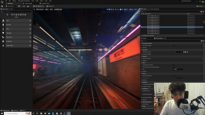Click the World Settings search field
205x115 pixels.
point(171,41)
